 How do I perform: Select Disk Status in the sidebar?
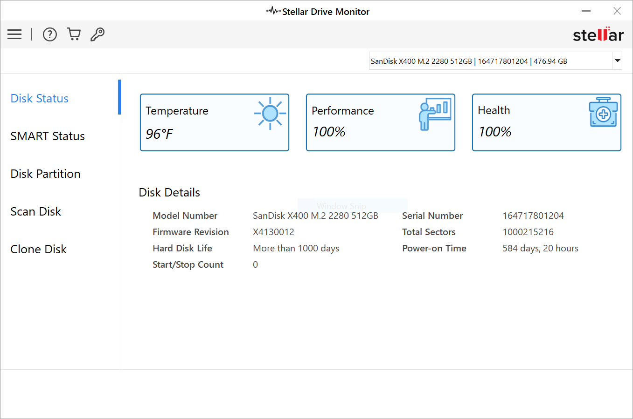39,98
